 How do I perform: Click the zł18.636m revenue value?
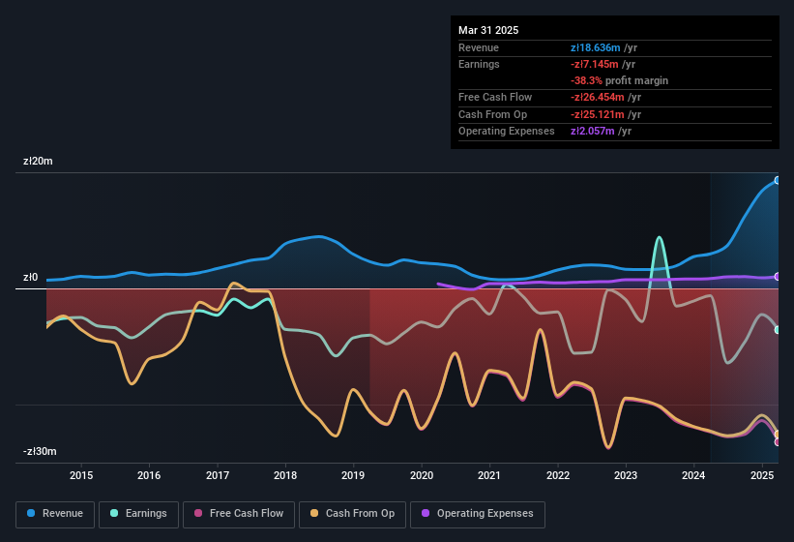point(595,47)
